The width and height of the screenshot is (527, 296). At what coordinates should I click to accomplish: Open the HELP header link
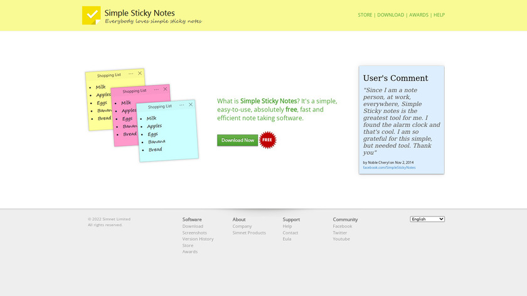439,15
